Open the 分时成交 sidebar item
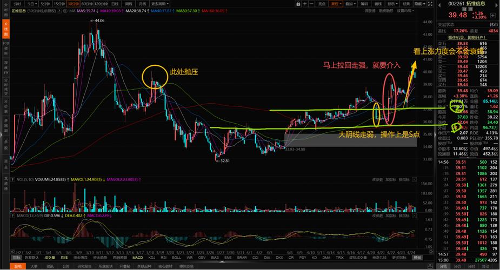This screenshot has height=270, width=500. pyautogui.click(x=6, y=87)
